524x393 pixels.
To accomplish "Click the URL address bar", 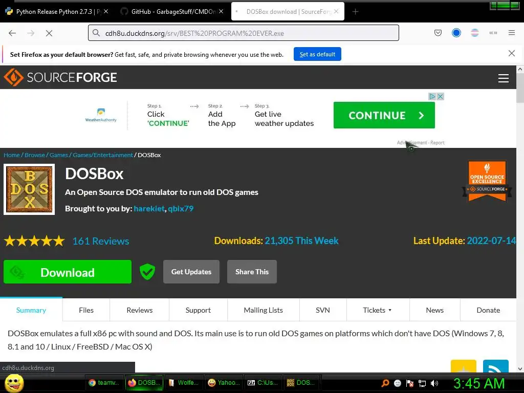I will 243,33.
